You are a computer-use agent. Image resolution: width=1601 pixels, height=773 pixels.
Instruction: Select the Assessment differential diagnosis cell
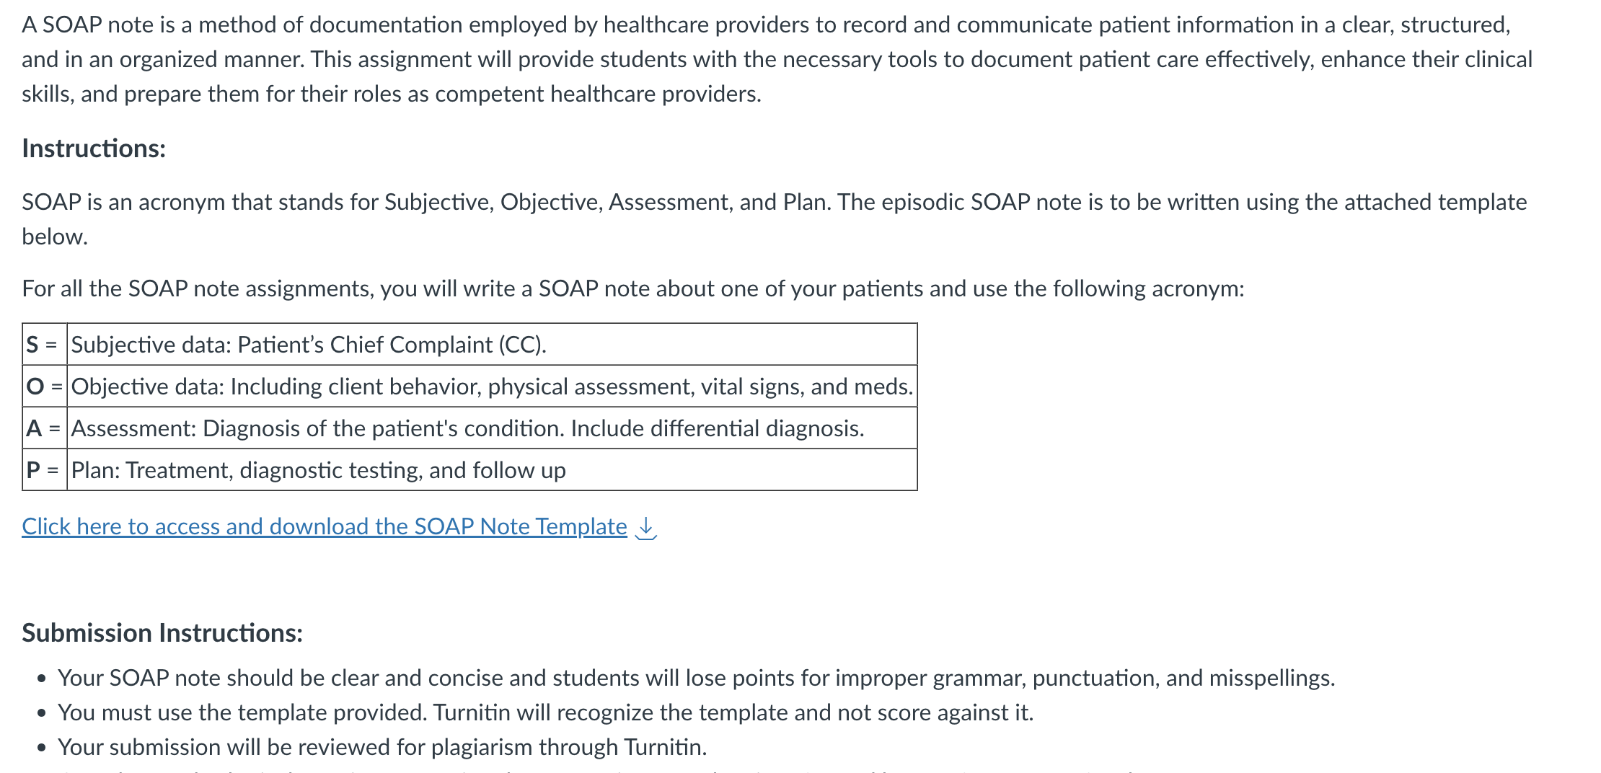click(492, 428)
